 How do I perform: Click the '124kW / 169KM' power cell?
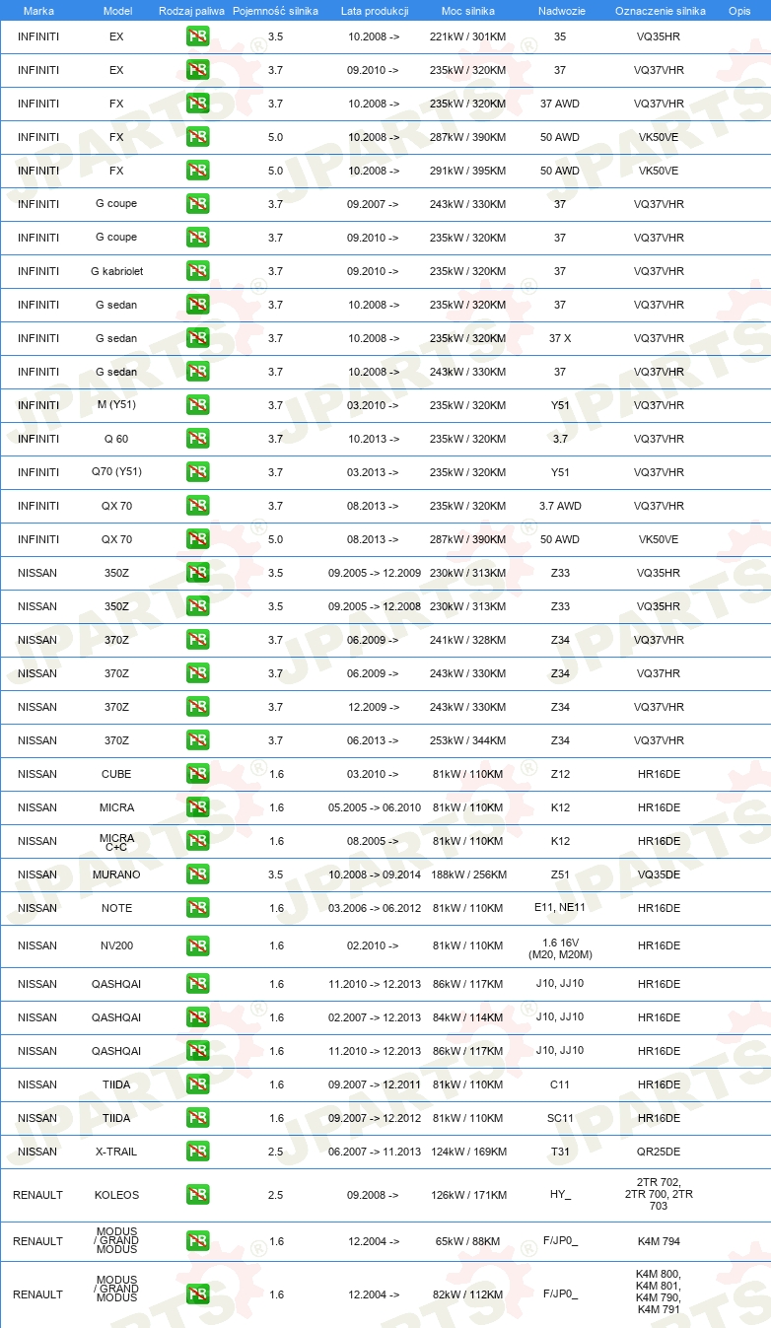tap(467, 1152)
